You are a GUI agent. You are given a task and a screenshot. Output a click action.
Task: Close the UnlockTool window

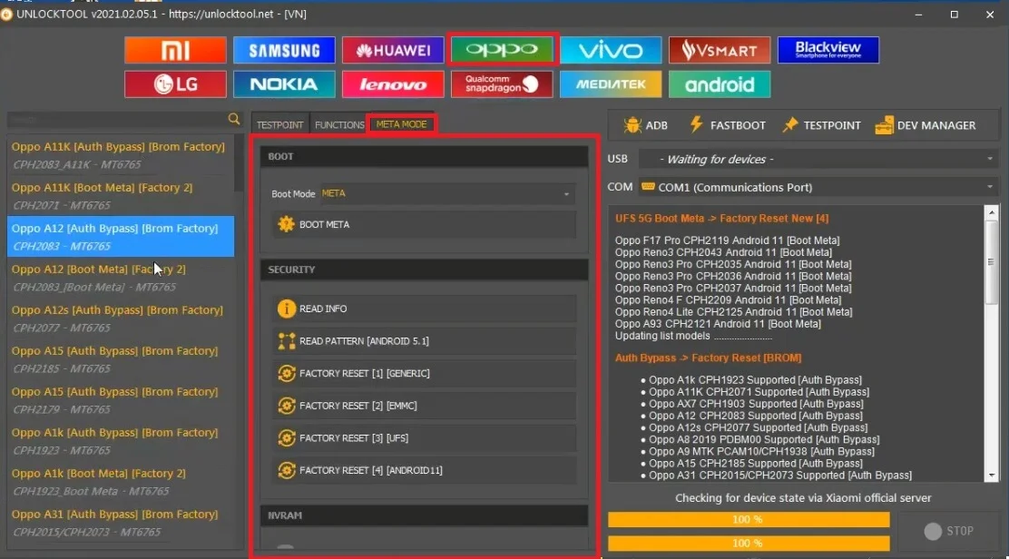tap(990, 15)
